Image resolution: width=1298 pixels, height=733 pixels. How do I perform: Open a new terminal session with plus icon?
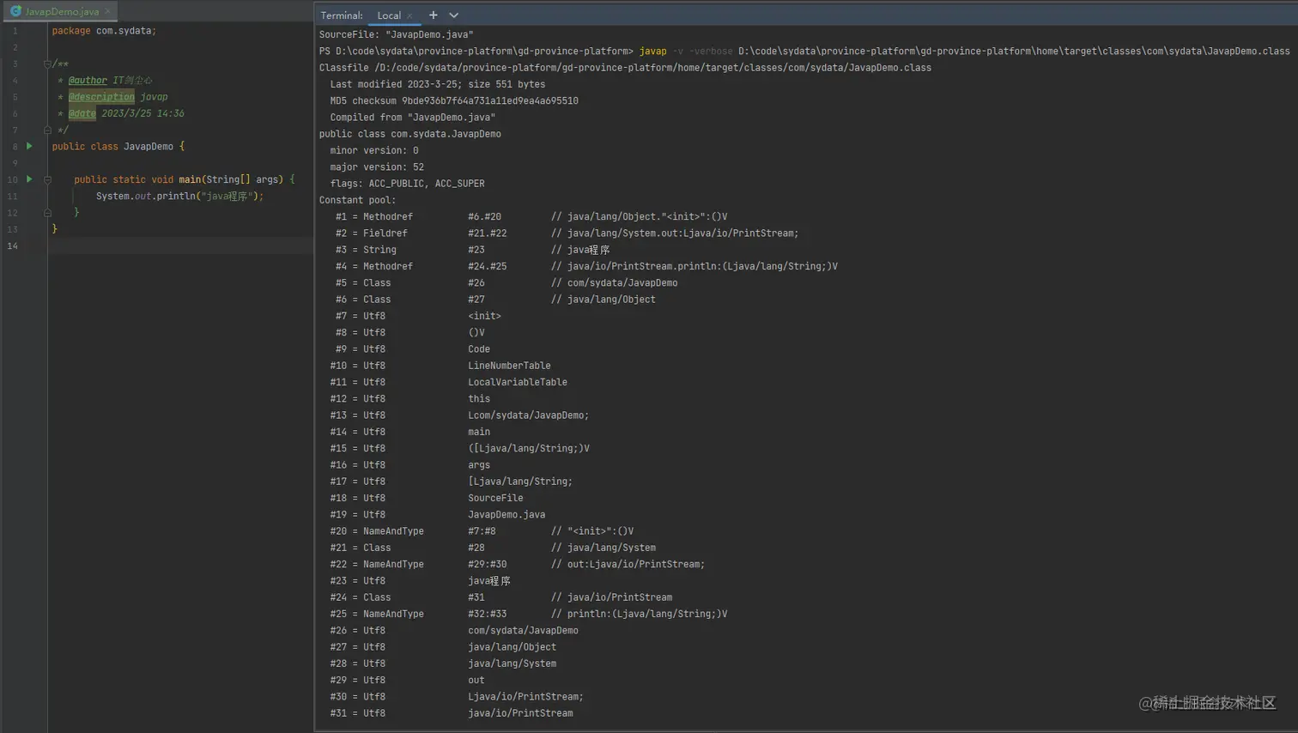(x=434, y=15)
